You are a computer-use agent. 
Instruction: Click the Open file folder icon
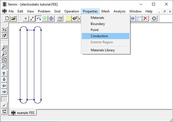point(13,18)
